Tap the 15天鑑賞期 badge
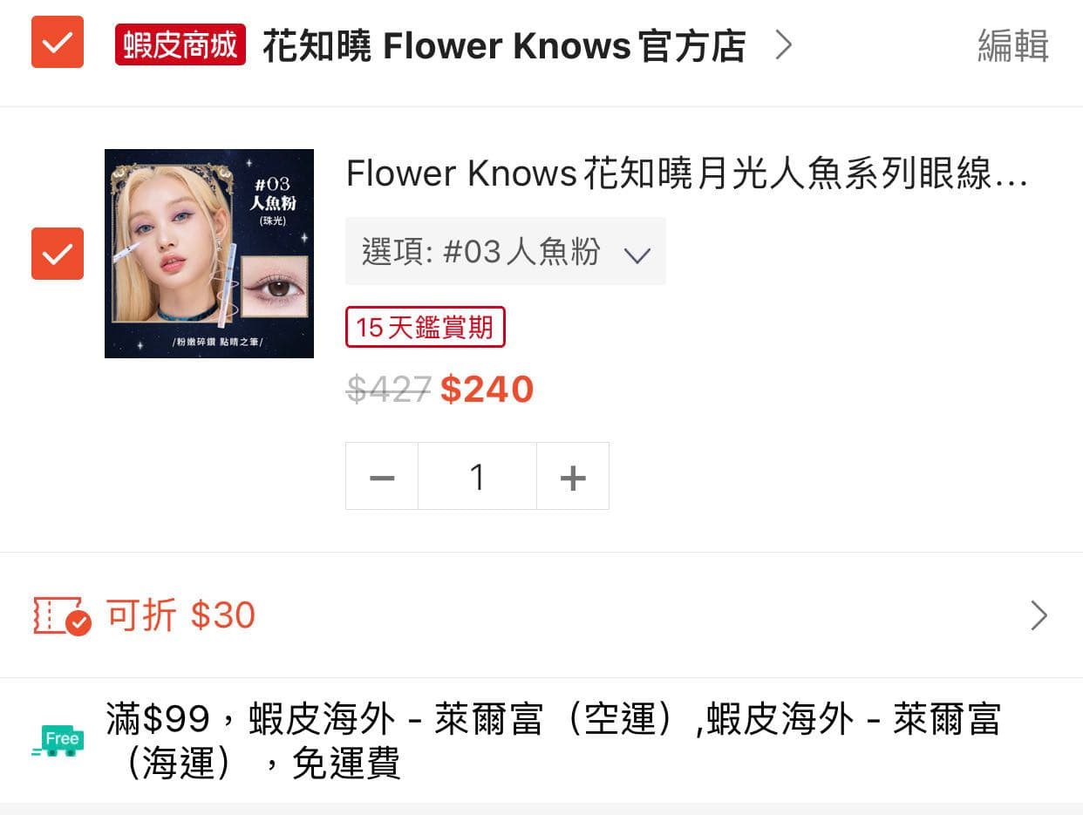The image size is (1083, 815). [426, 327]
